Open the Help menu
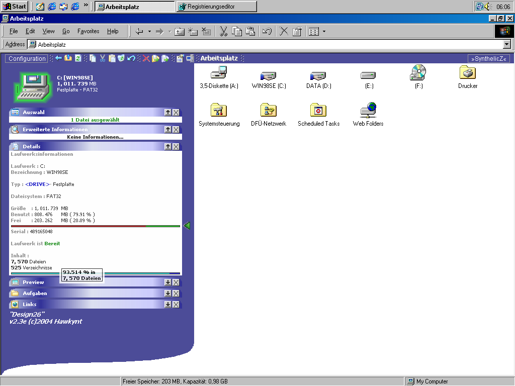The image size is (515, 386). (113, 31)
